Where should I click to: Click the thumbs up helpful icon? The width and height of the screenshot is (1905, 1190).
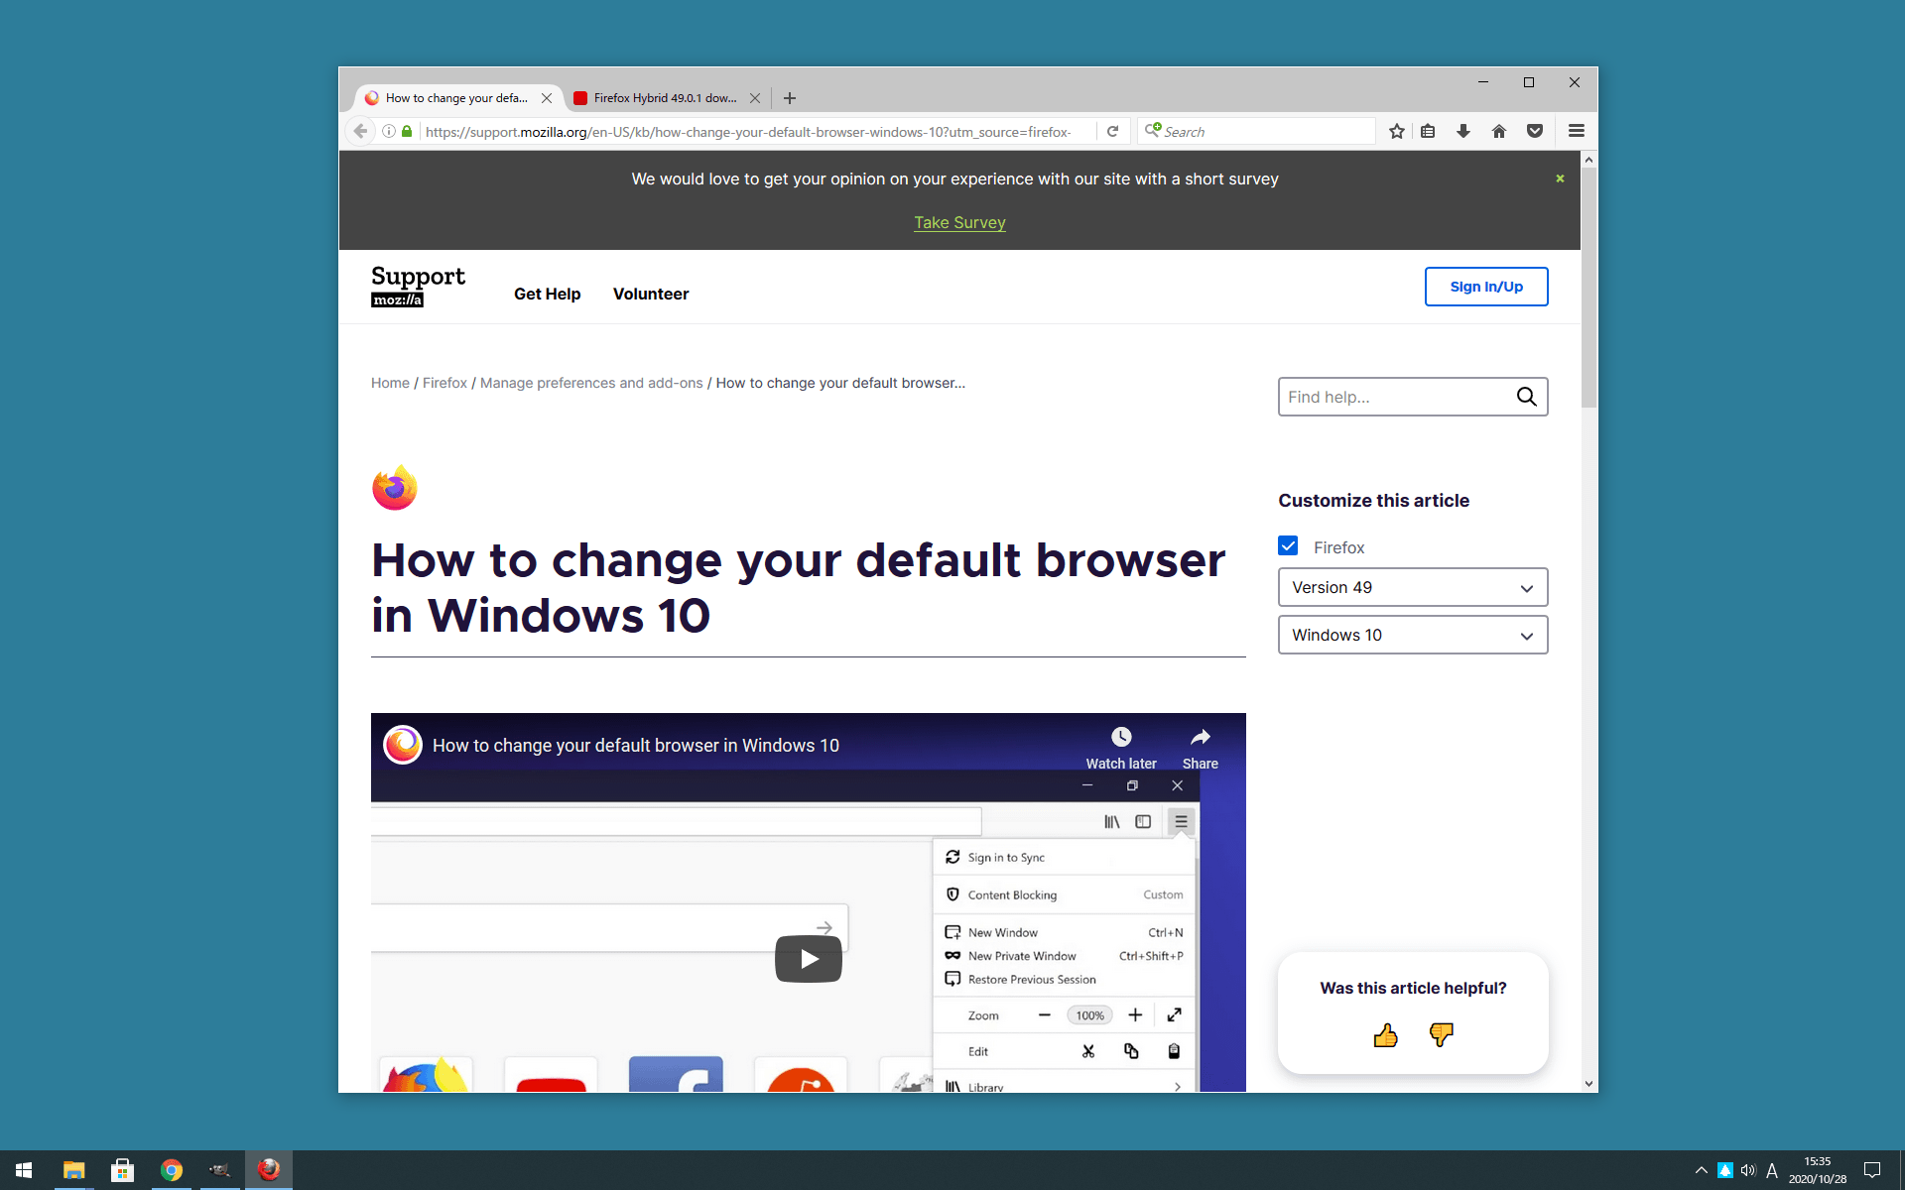[x=1385, y=1035]
